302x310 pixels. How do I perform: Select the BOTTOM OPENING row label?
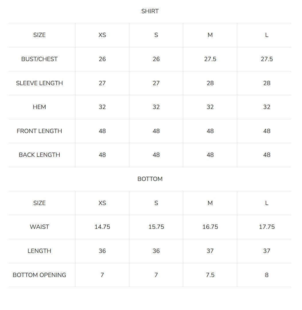point(39,275)
